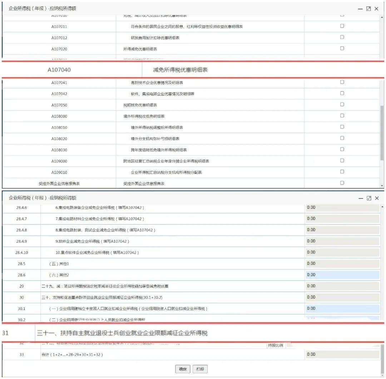The width and height of the screenshot is (386, 379).
Task: Check the 受控外国企业信息报告表 row checkbox
Action: (342, 183)
